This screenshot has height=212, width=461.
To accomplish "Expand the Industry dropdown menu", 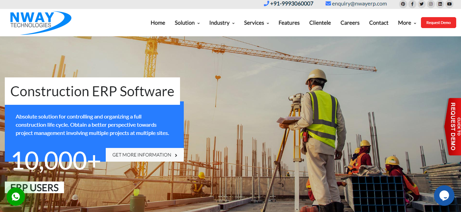I will (x=221, y=23).
